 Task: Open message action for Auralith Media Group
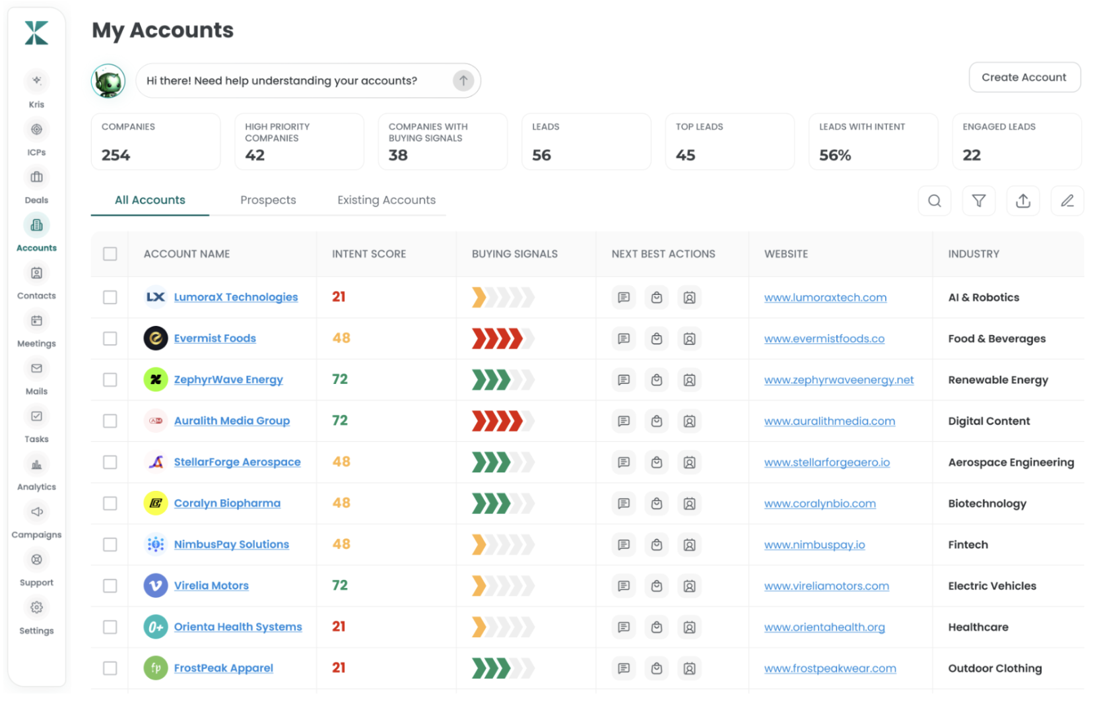coord(624,421)
